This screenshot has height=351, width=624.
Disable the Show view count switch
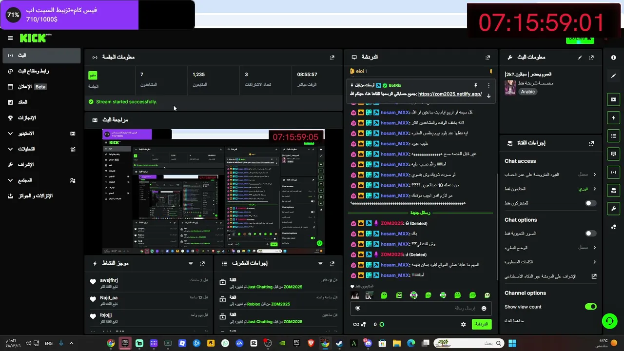click(590, 307)
